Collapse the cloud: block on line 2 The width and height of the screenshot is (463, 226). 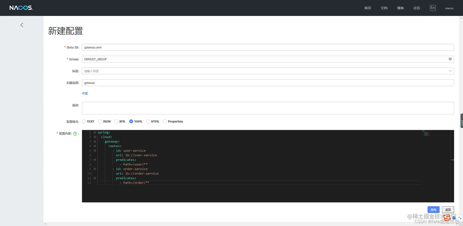95,137
